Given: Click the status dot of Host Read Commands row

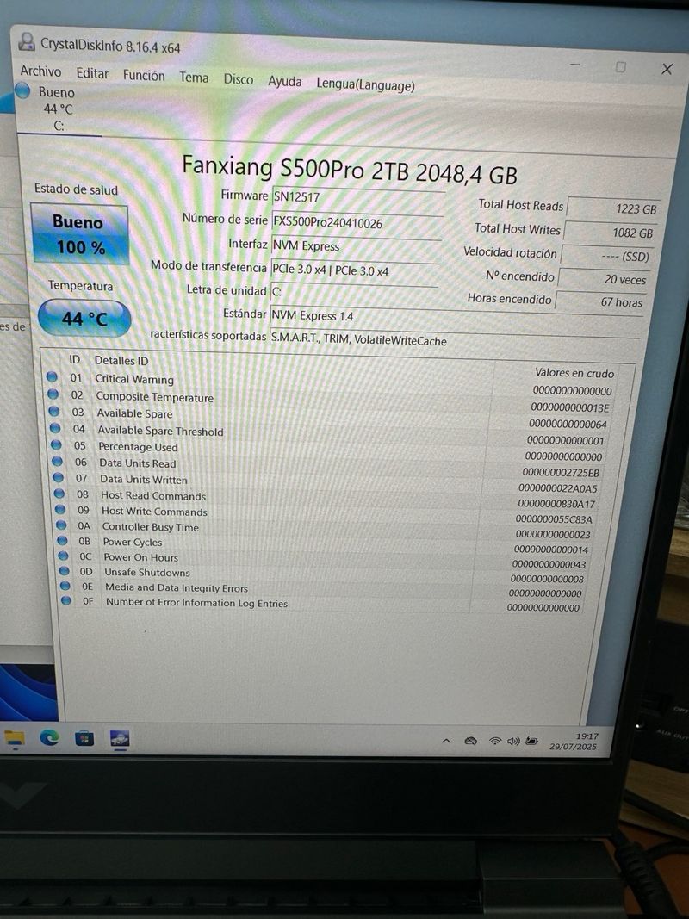Looking at the screenshot, I should (x=59, y=494).
